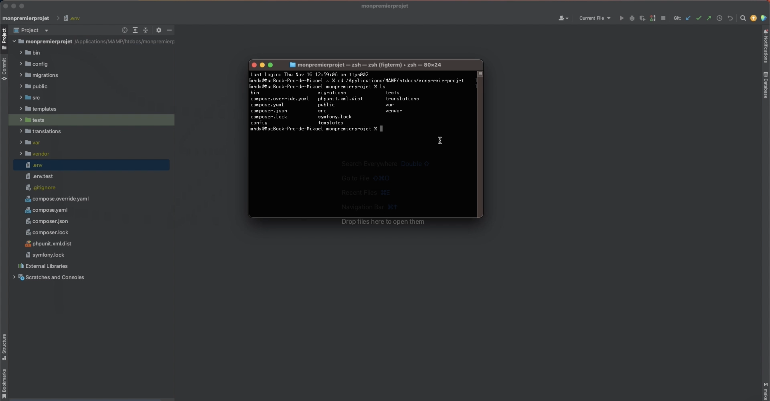Toggle the Project tool window tab
This screenshot has height=401, width=770.
(x=4, y=38)
